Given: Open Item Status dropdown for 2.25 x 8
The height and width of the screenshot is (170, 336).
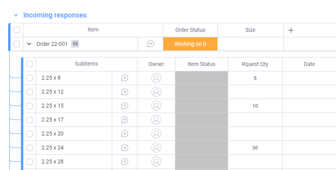Looking at the screenshot, I should point(201,78).
